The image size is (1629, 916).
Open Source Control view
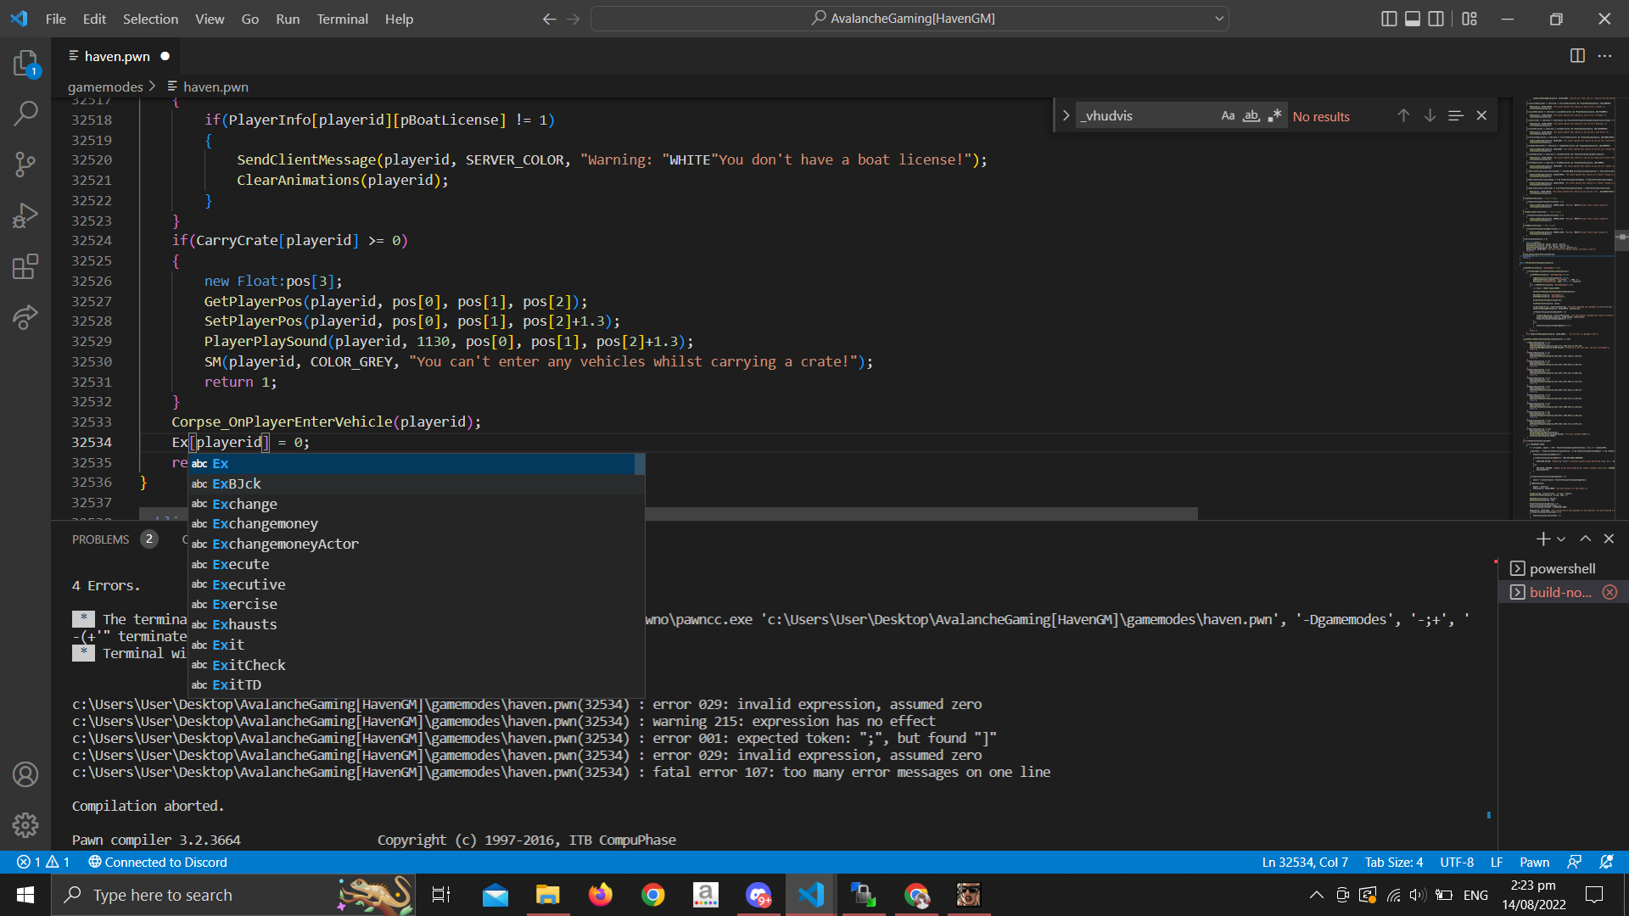pos(25,165)
